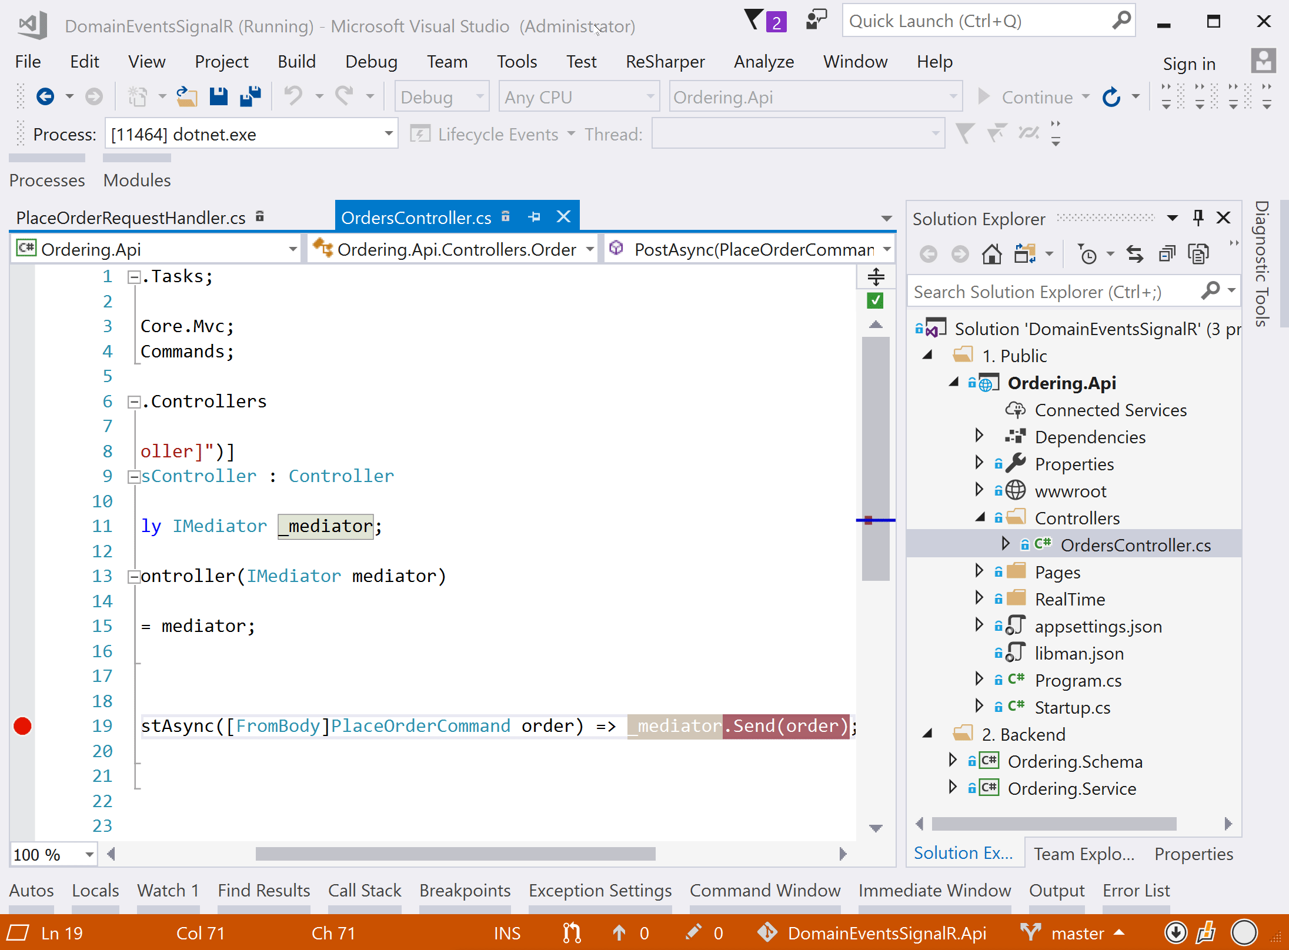Click the Restart debugging icon

coord(1111,97)
